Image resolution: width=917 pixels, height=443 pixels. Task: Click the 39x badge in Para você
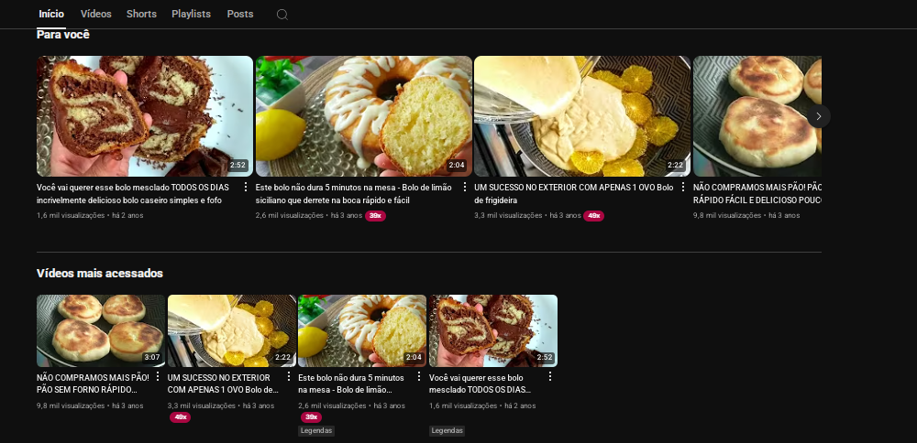click(x=375, y=216)
